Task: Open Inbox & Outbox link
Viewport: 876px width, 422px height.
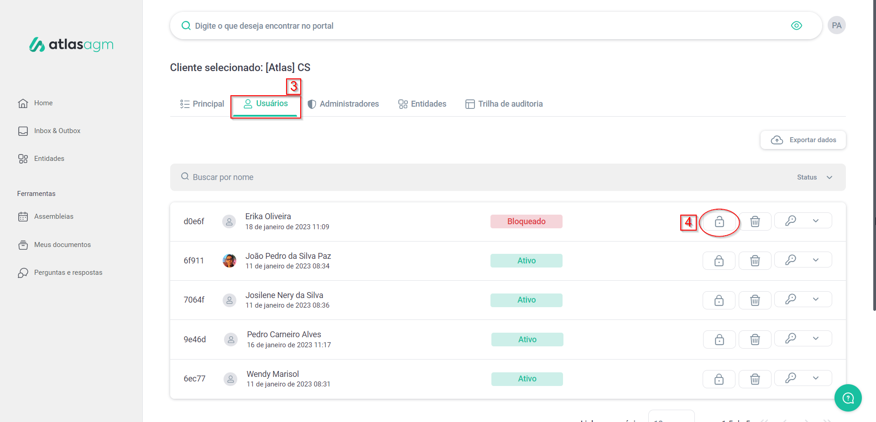Action: [57, 131]
